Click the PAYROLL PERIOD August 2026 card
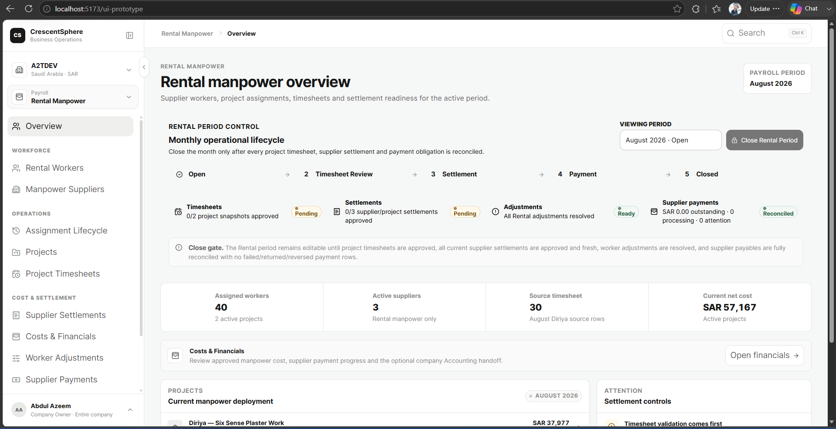836x429 pixels. pos(777,78)
